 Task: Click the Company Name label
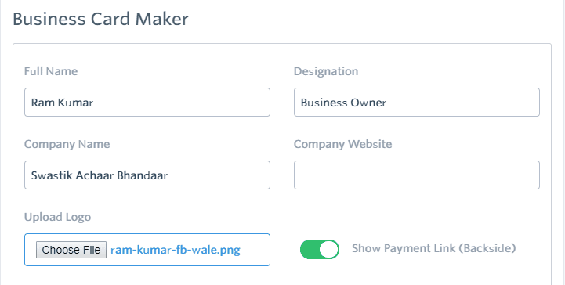[x=67, y=144]
